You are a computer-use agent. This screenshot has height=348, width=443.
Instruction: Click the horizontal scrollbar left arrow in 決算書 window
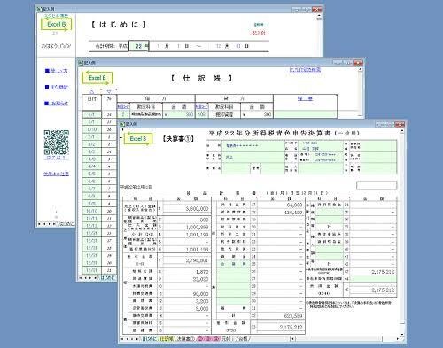point(292,339)
